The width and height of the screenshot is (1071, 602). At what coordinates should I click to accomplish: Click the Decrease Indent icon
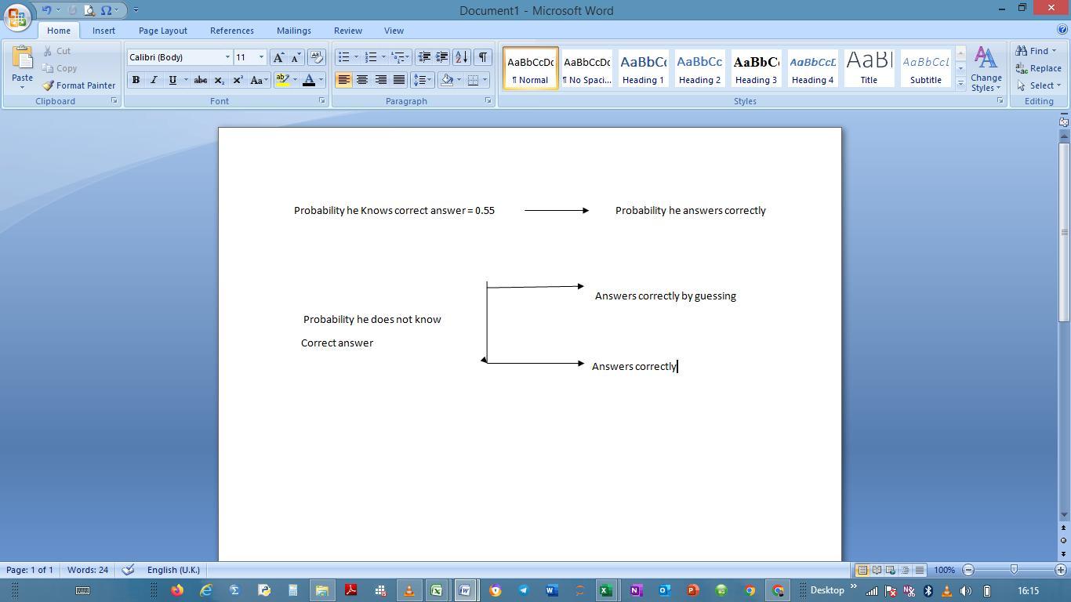click(424, 57)
